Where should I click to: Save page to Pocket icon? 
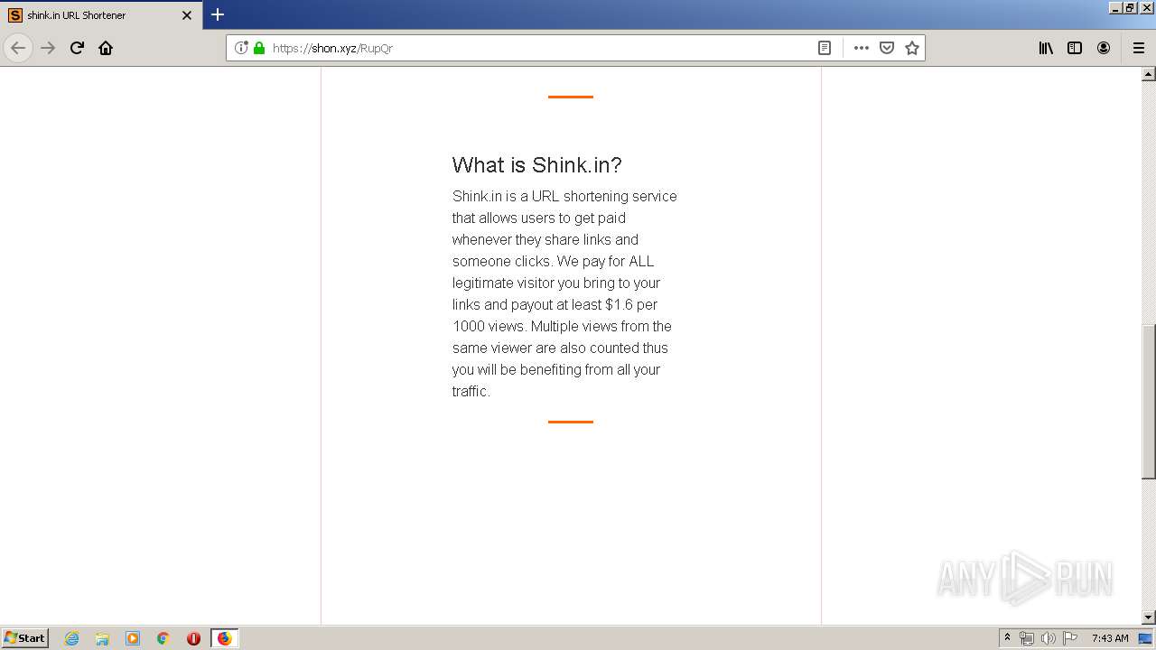pyautogui.click(x=887, y=48)
